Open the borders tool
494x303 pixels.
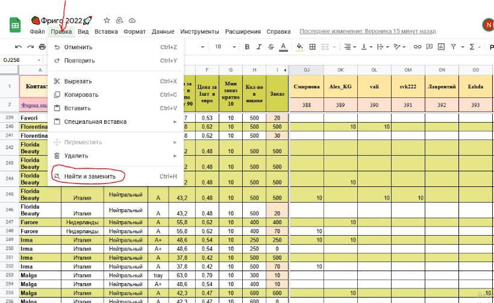click(312, 47)
